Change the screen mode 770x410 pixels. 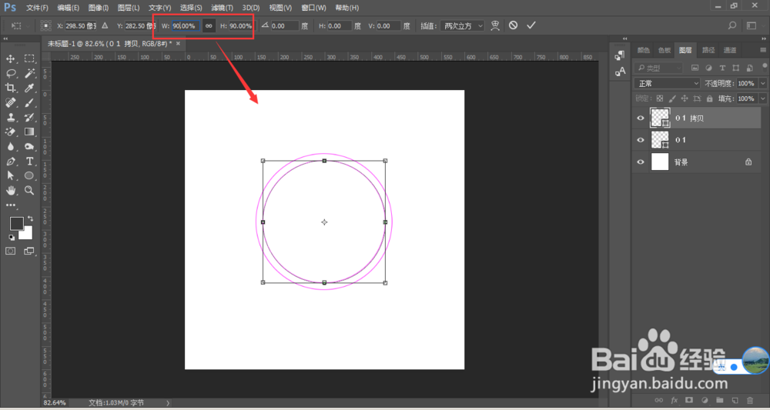coord(29,251)
